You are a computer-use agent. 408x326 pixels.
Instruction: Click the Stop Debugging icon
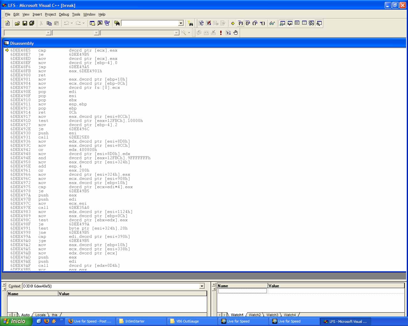coord(208,23)
